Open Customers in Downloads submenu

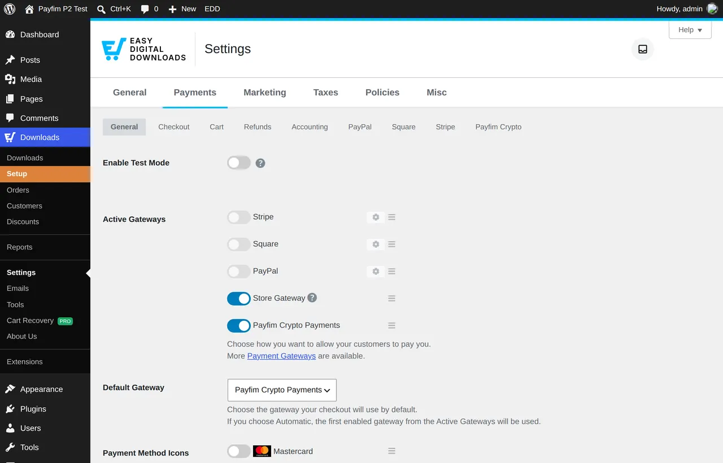point(45,206)
